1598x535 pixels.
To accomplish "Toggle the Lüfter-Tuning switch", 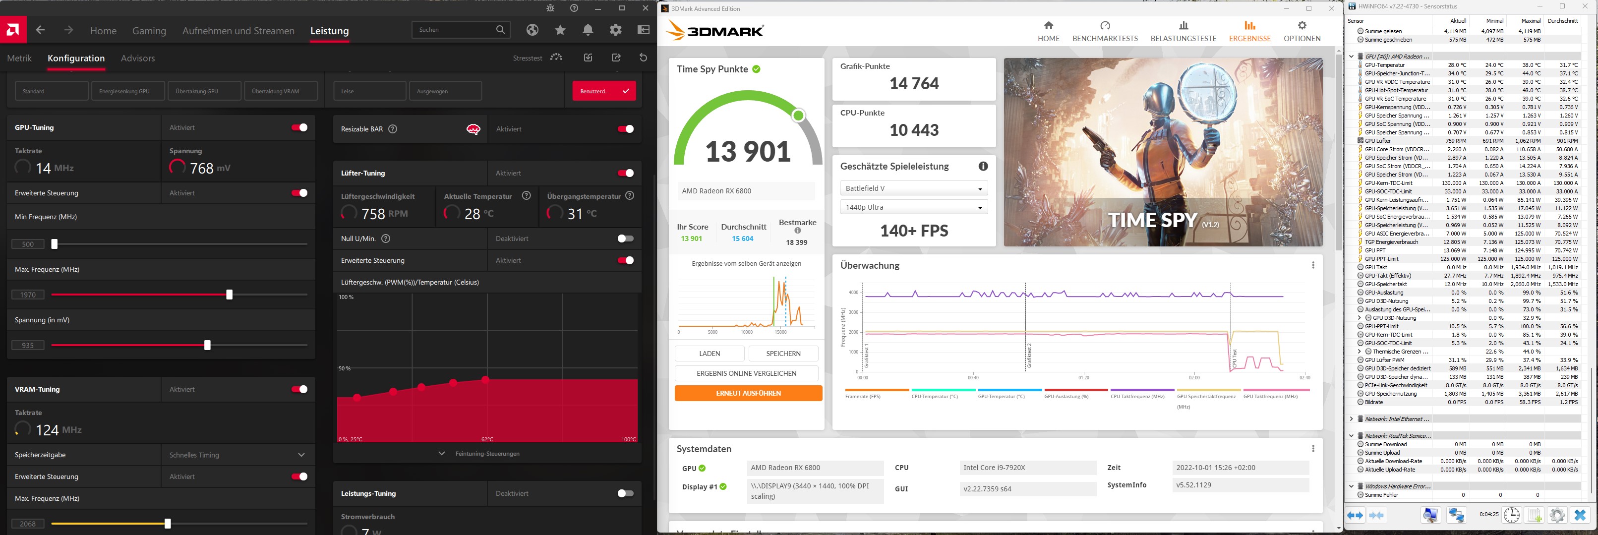I will click(x=626, y=173).
